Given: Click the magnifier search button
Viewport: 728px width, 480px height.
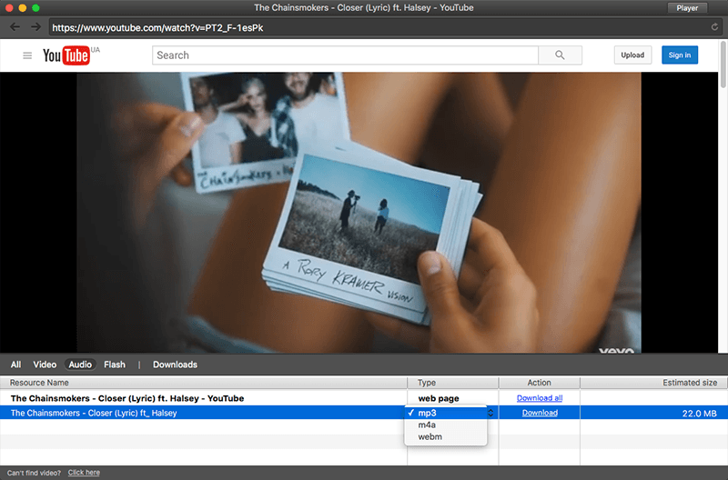Looking at the screenshot, I should pyautogui.click(x=560, y=55).
